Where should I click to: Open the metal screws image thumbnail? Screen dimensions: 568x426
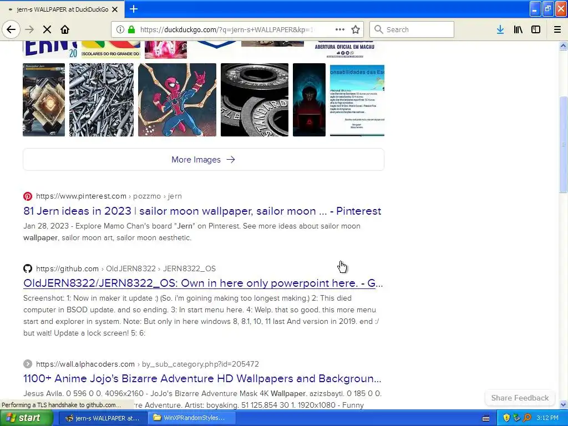click(x=102, y=100)
